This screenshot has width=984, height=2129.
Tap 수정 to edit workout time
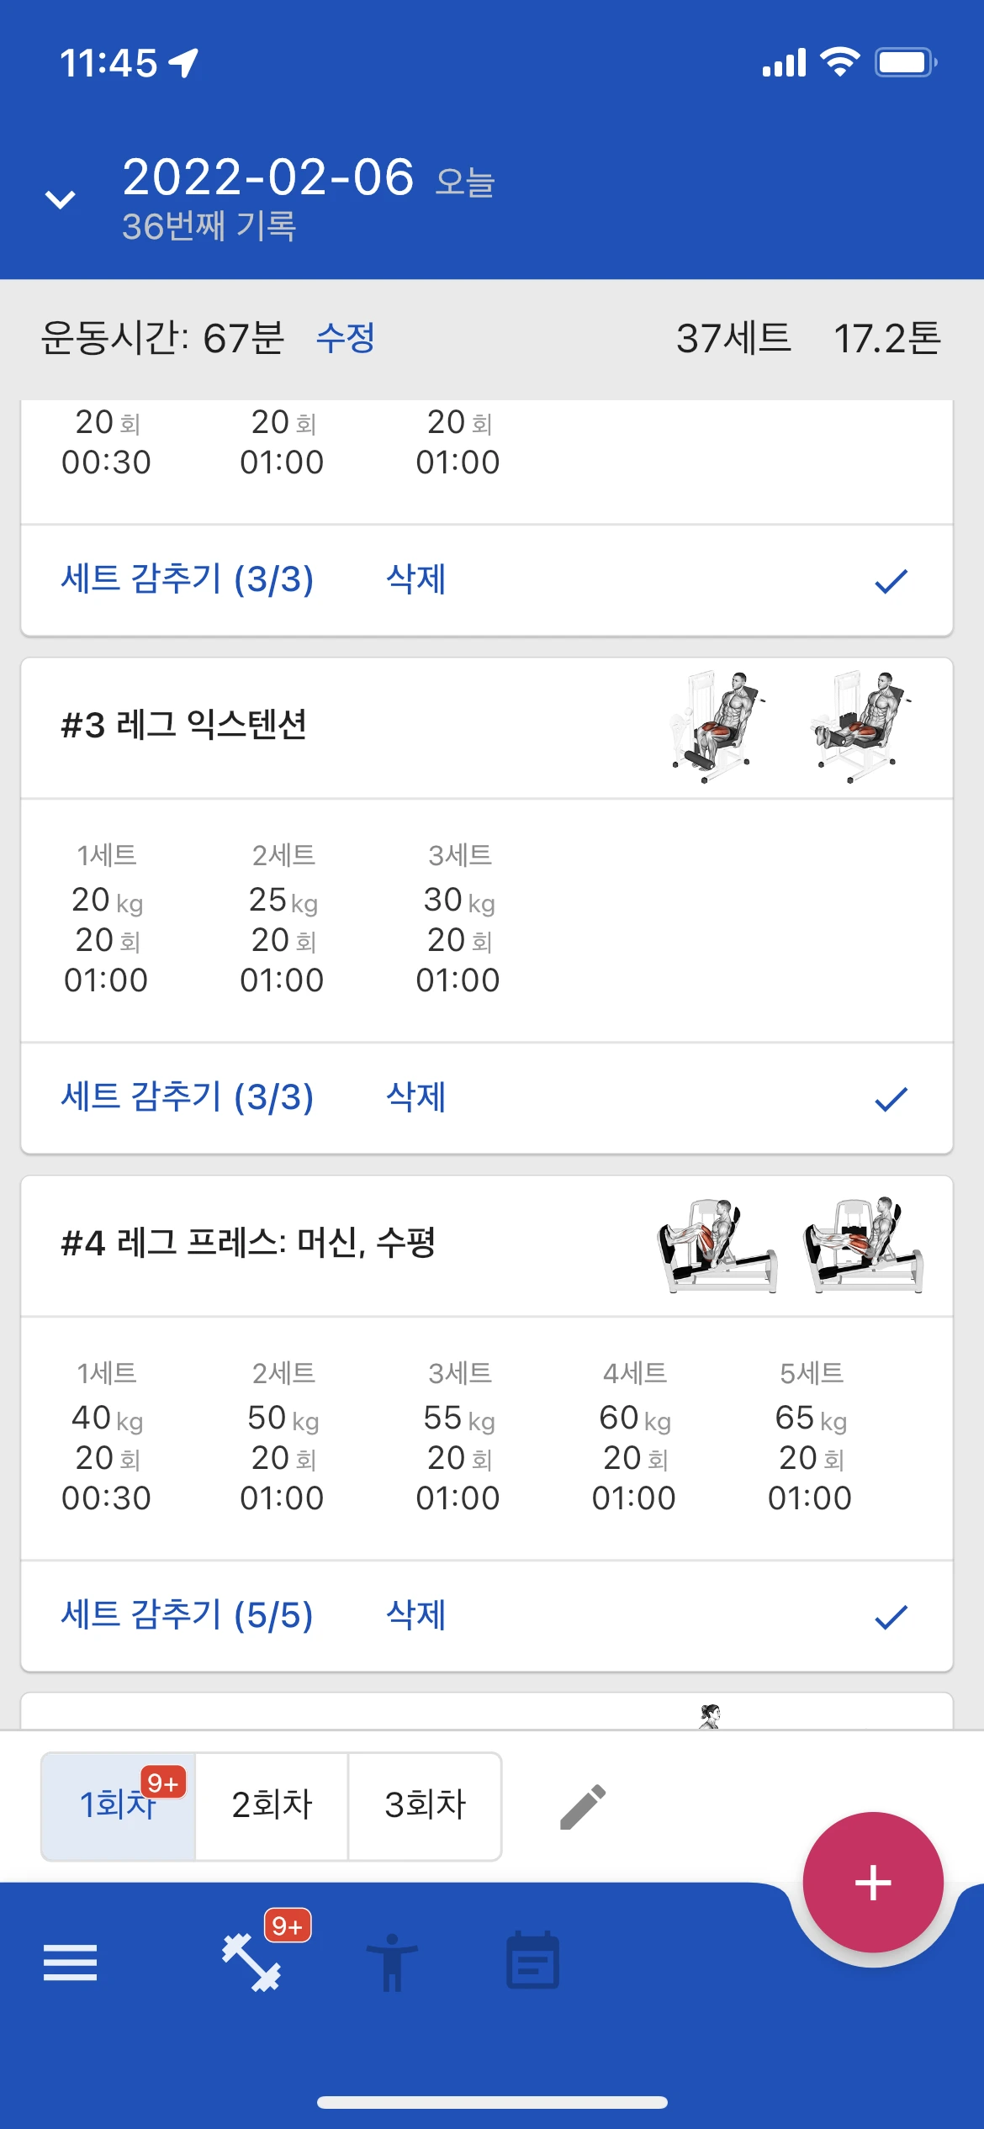pyautogui.click(x=345, y=338)
